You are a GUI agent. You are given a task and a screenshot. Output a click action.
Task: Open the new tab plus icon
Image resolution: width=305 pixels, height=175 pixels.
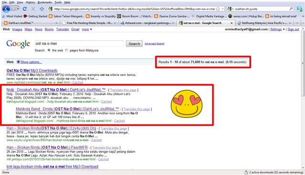tap(297, 23)
